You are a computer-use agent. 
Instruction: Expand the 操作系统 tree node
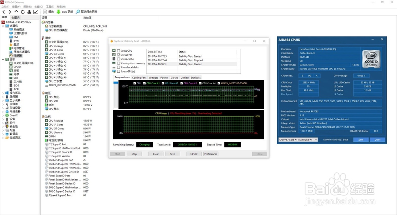(3, 93)
